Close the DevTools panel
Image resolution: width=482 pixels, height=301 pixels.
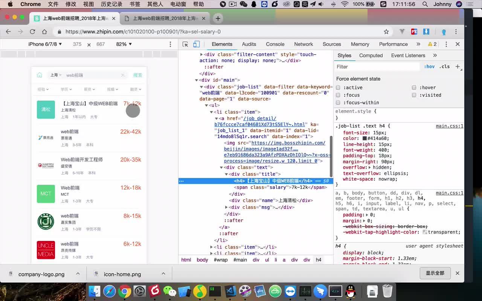pos(458,44)
